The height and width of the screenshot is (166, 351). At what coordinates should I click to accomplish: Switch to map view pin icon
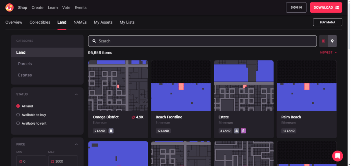(332, 41)
